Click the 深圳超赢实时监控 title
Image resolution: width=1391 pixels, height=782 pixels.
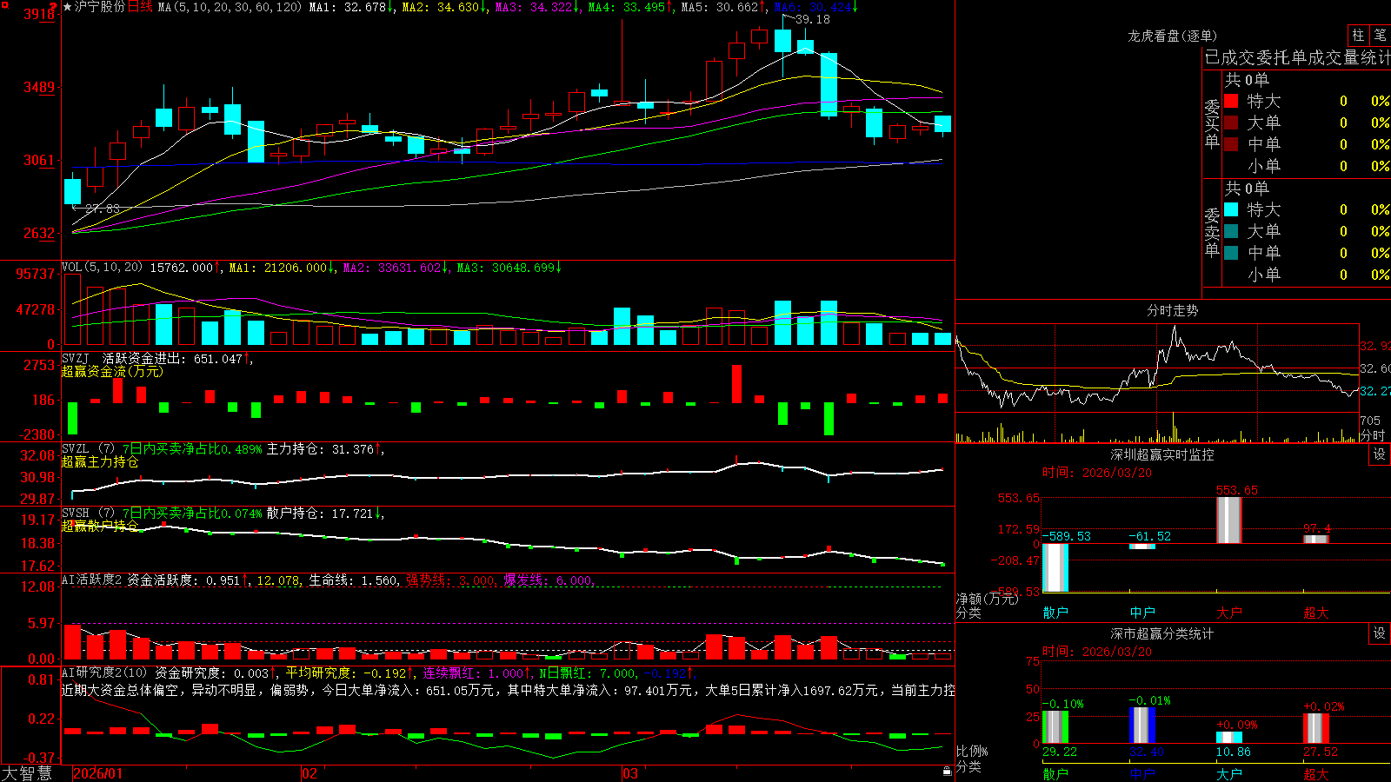(x=1162, y=454)
